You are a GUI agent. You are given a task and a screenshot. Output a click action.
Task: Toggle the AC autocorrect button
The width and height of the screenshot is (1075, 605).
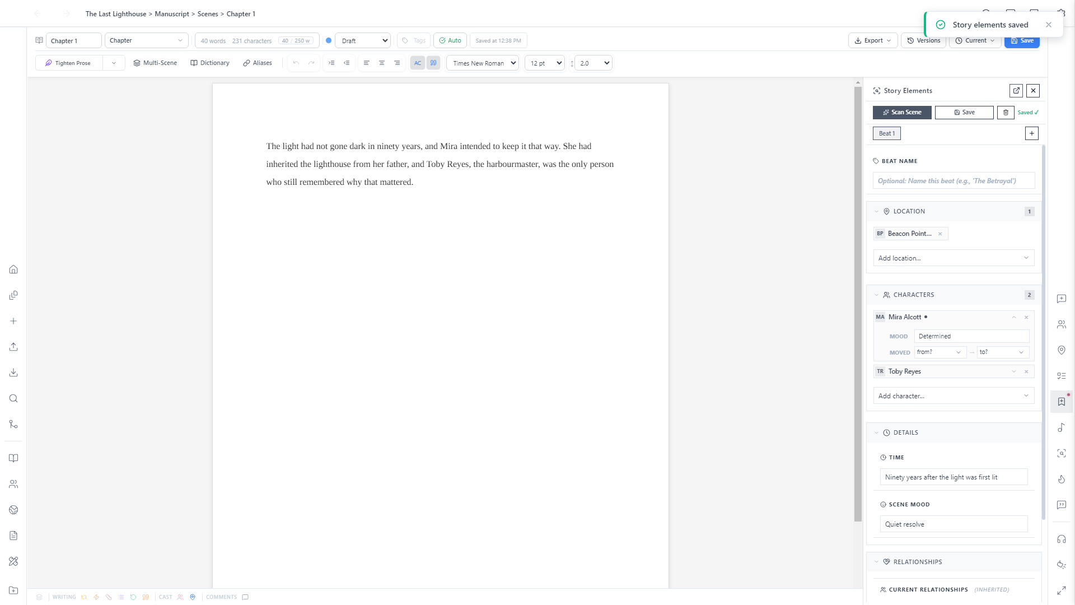tap(418, 63)
